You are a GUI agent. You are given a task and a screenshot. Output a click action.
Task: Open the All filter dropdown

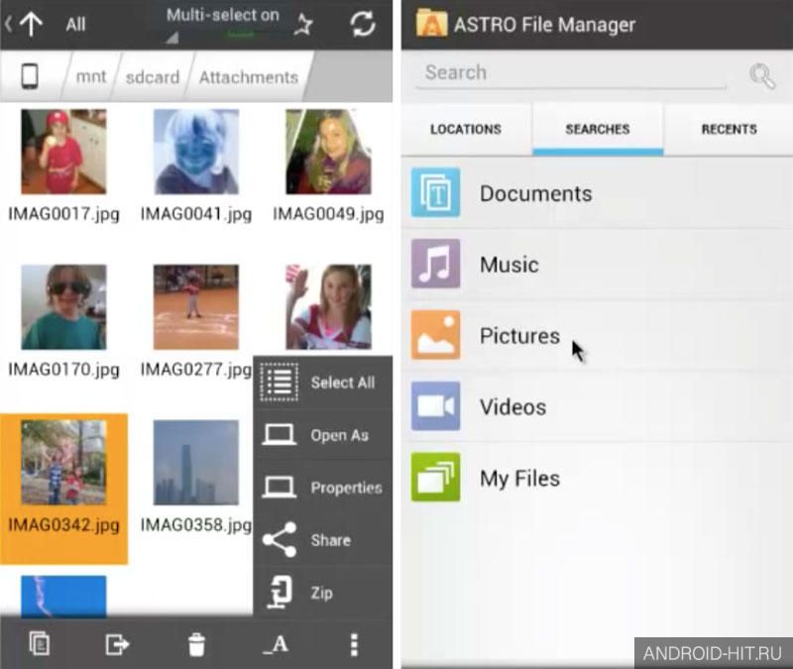coord(76,24)
